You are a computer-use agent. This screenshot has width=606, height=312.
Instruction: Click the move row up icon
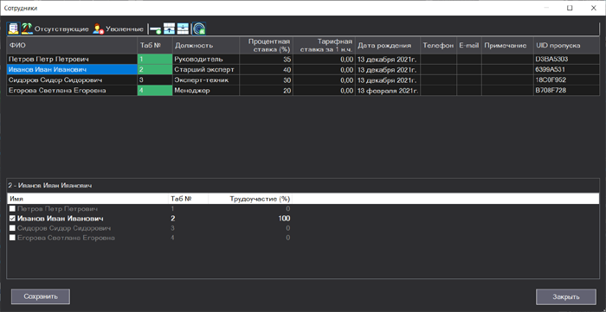pos(170,29)
